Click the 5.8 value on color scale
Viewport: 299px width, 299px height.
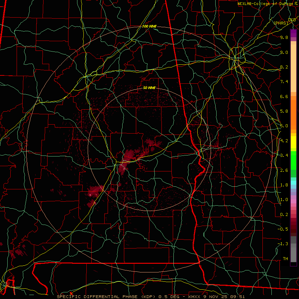pyautogui.click(x=284, y=111)
